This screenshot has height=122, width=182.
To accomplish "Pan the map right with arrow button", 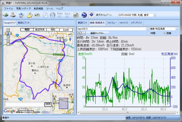I will 10,33.
